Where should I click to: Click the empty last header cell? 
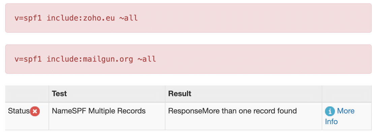[347, 94]
